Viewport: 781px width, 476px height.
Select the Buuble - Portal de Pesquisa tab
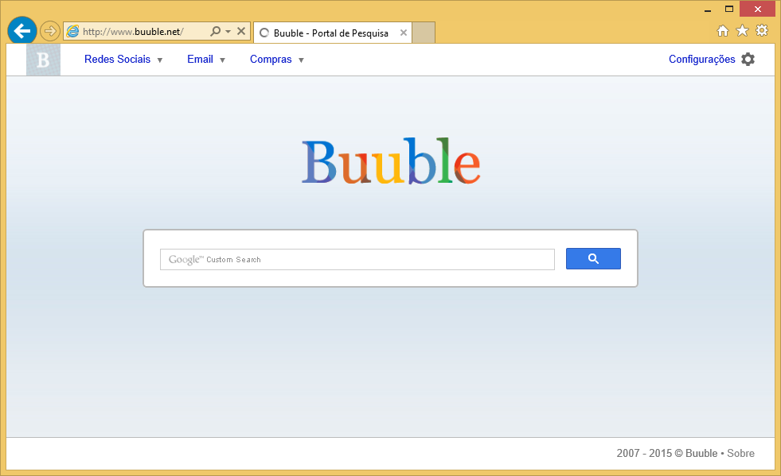330,33
